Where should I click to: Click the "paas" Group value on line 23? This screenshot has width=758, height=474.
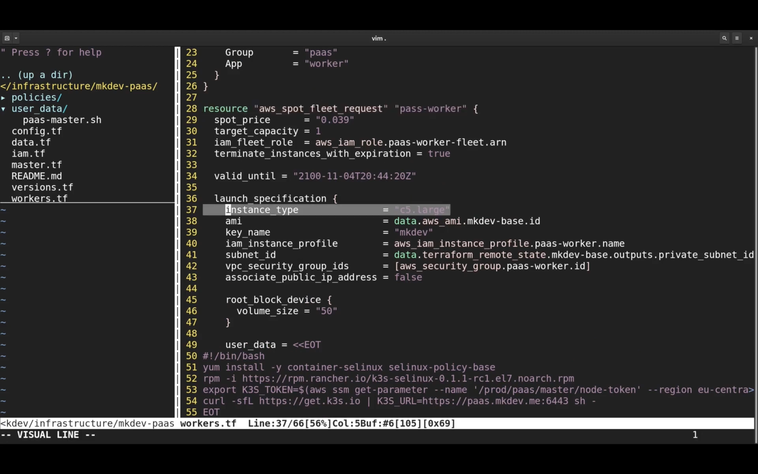321,52
